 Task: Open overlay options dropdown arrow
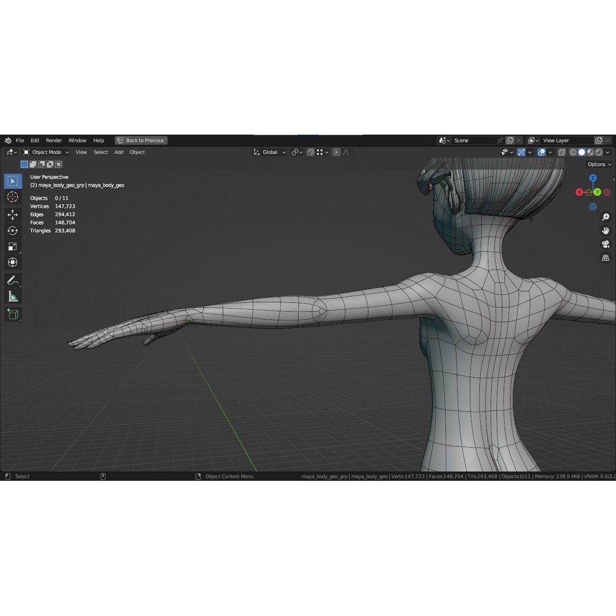tap(550, 152)
